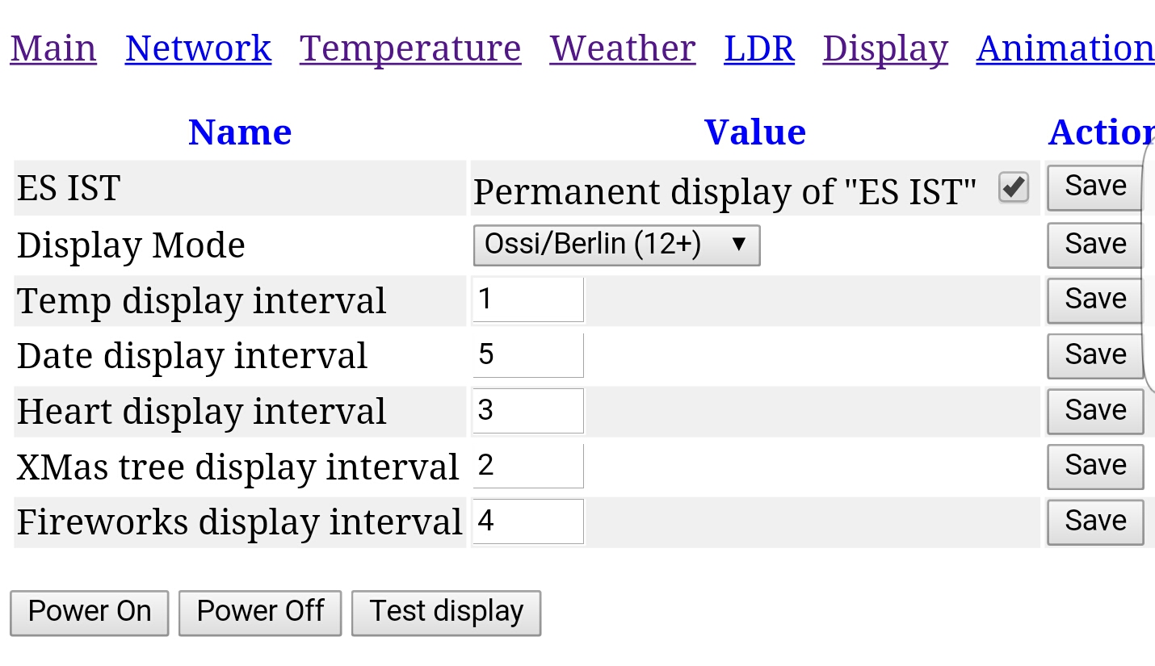
Task: Open the Animation page link
Action: (1065, 48)
